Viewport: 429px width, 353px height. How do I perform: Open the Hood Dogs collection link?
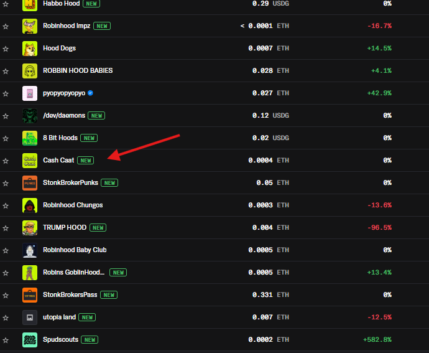point(59,48)
